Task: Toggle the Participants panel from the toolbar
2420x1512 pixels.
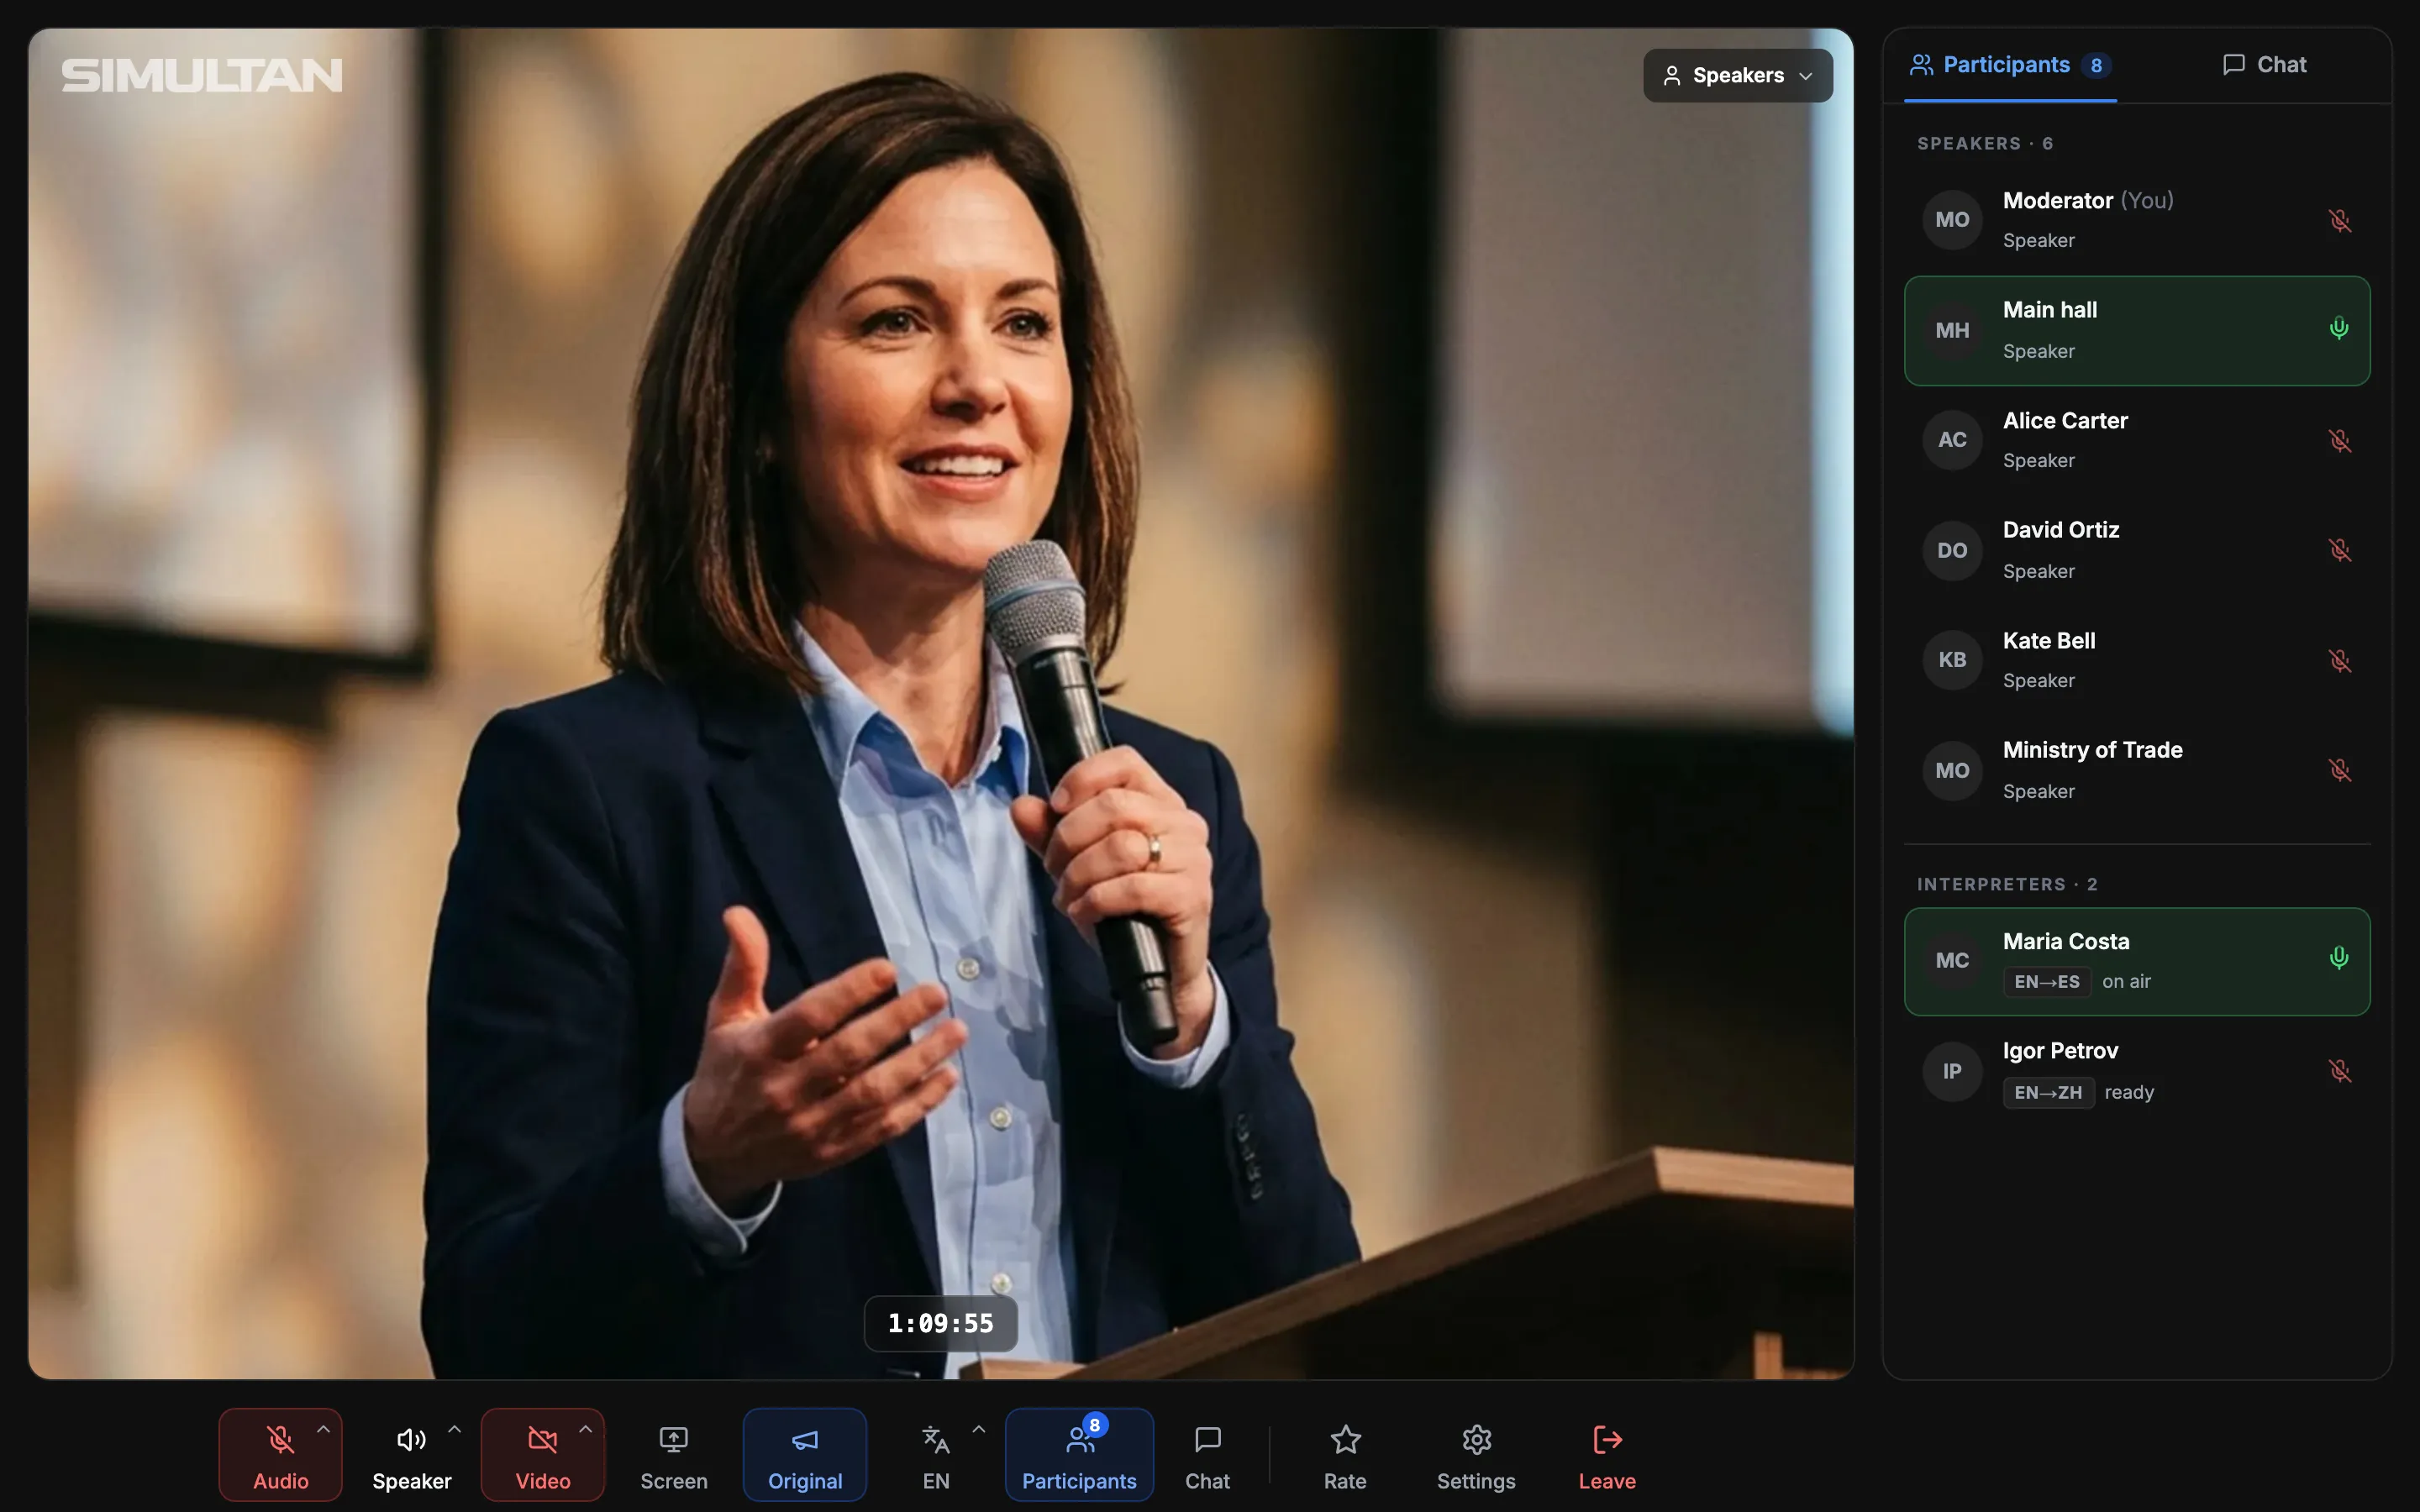Action: (x=1079, y=1454)
